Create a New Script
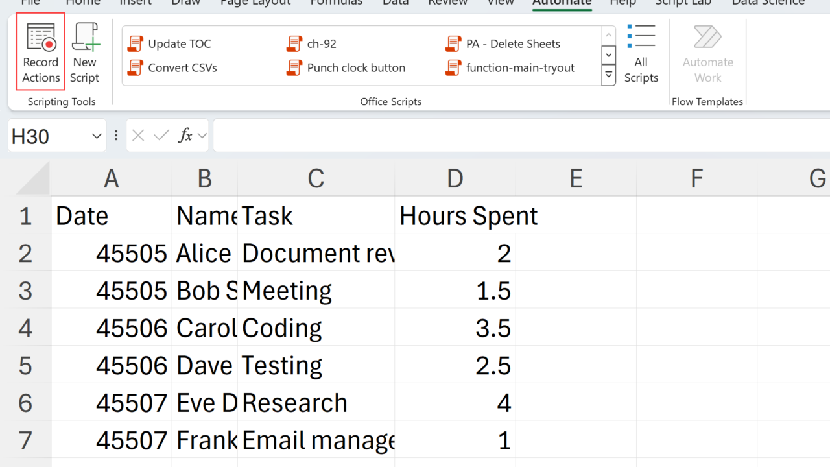 (x=84, y=52)
